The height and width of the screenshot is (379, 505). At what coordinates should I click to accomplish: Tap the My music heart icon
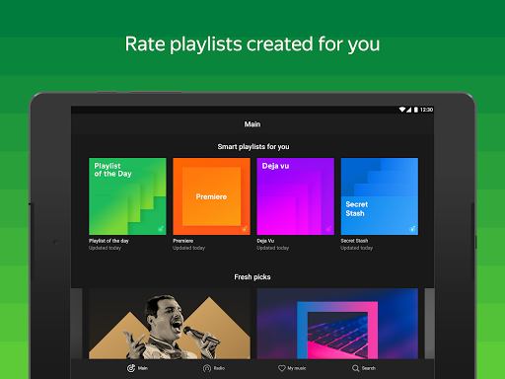282,368
